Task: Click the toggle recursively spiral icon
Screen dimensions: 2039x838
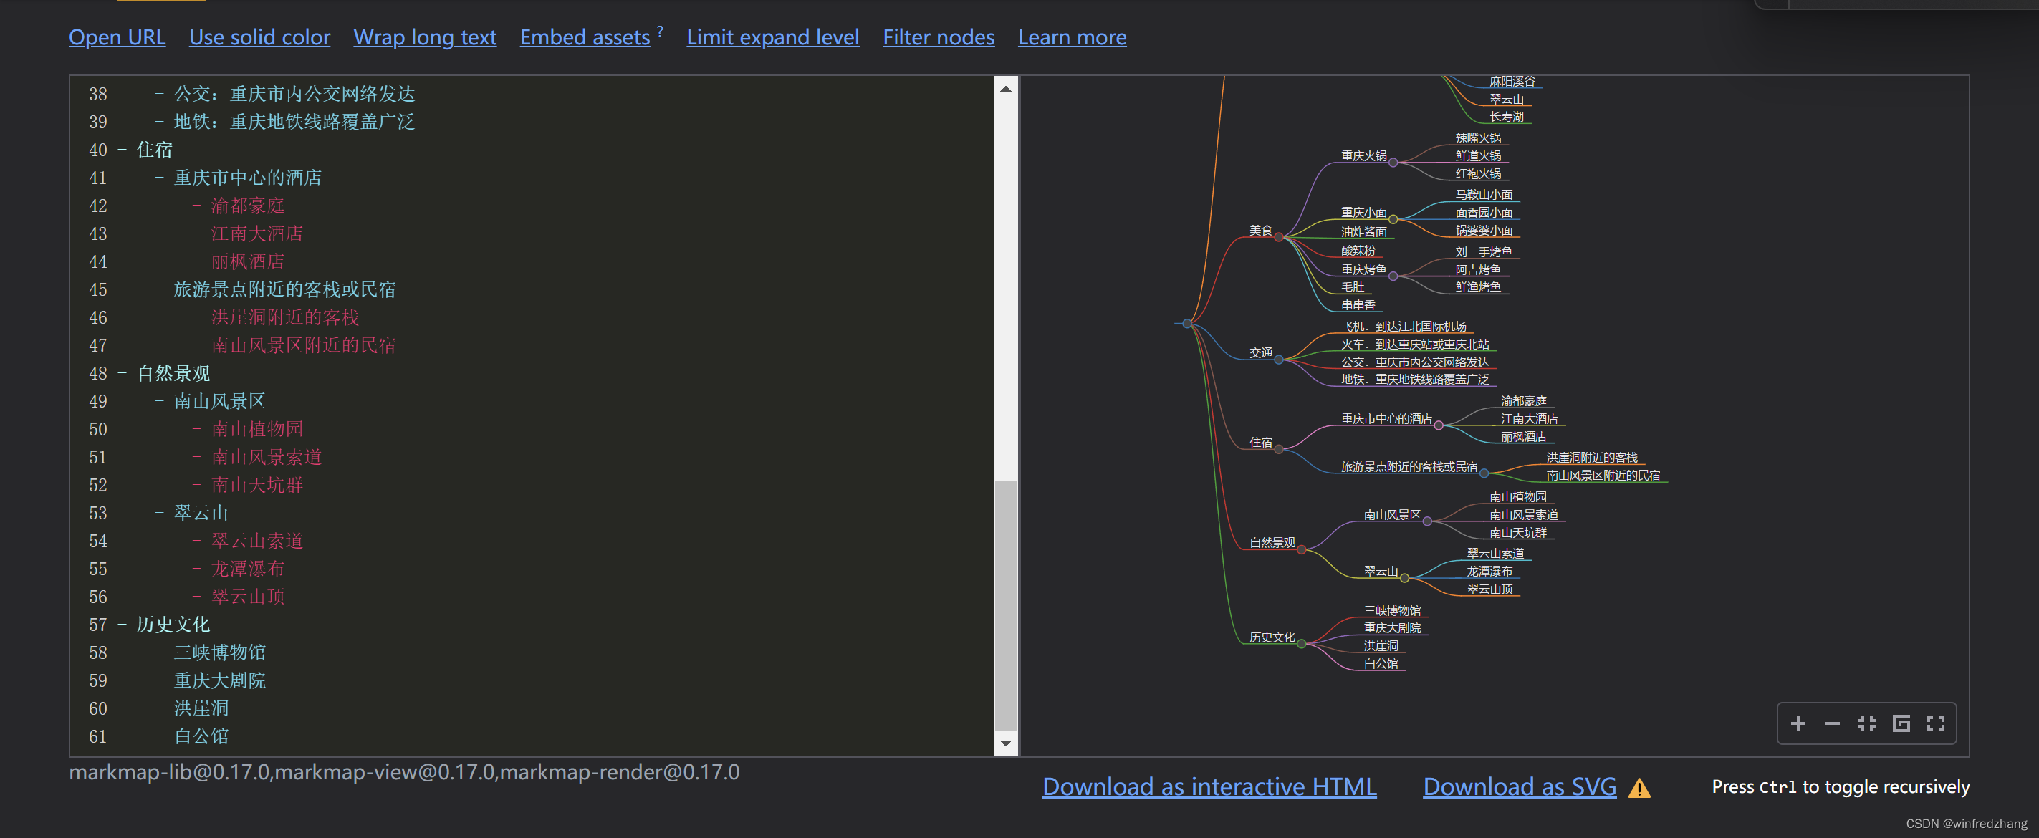Action: click(1901, 723)
